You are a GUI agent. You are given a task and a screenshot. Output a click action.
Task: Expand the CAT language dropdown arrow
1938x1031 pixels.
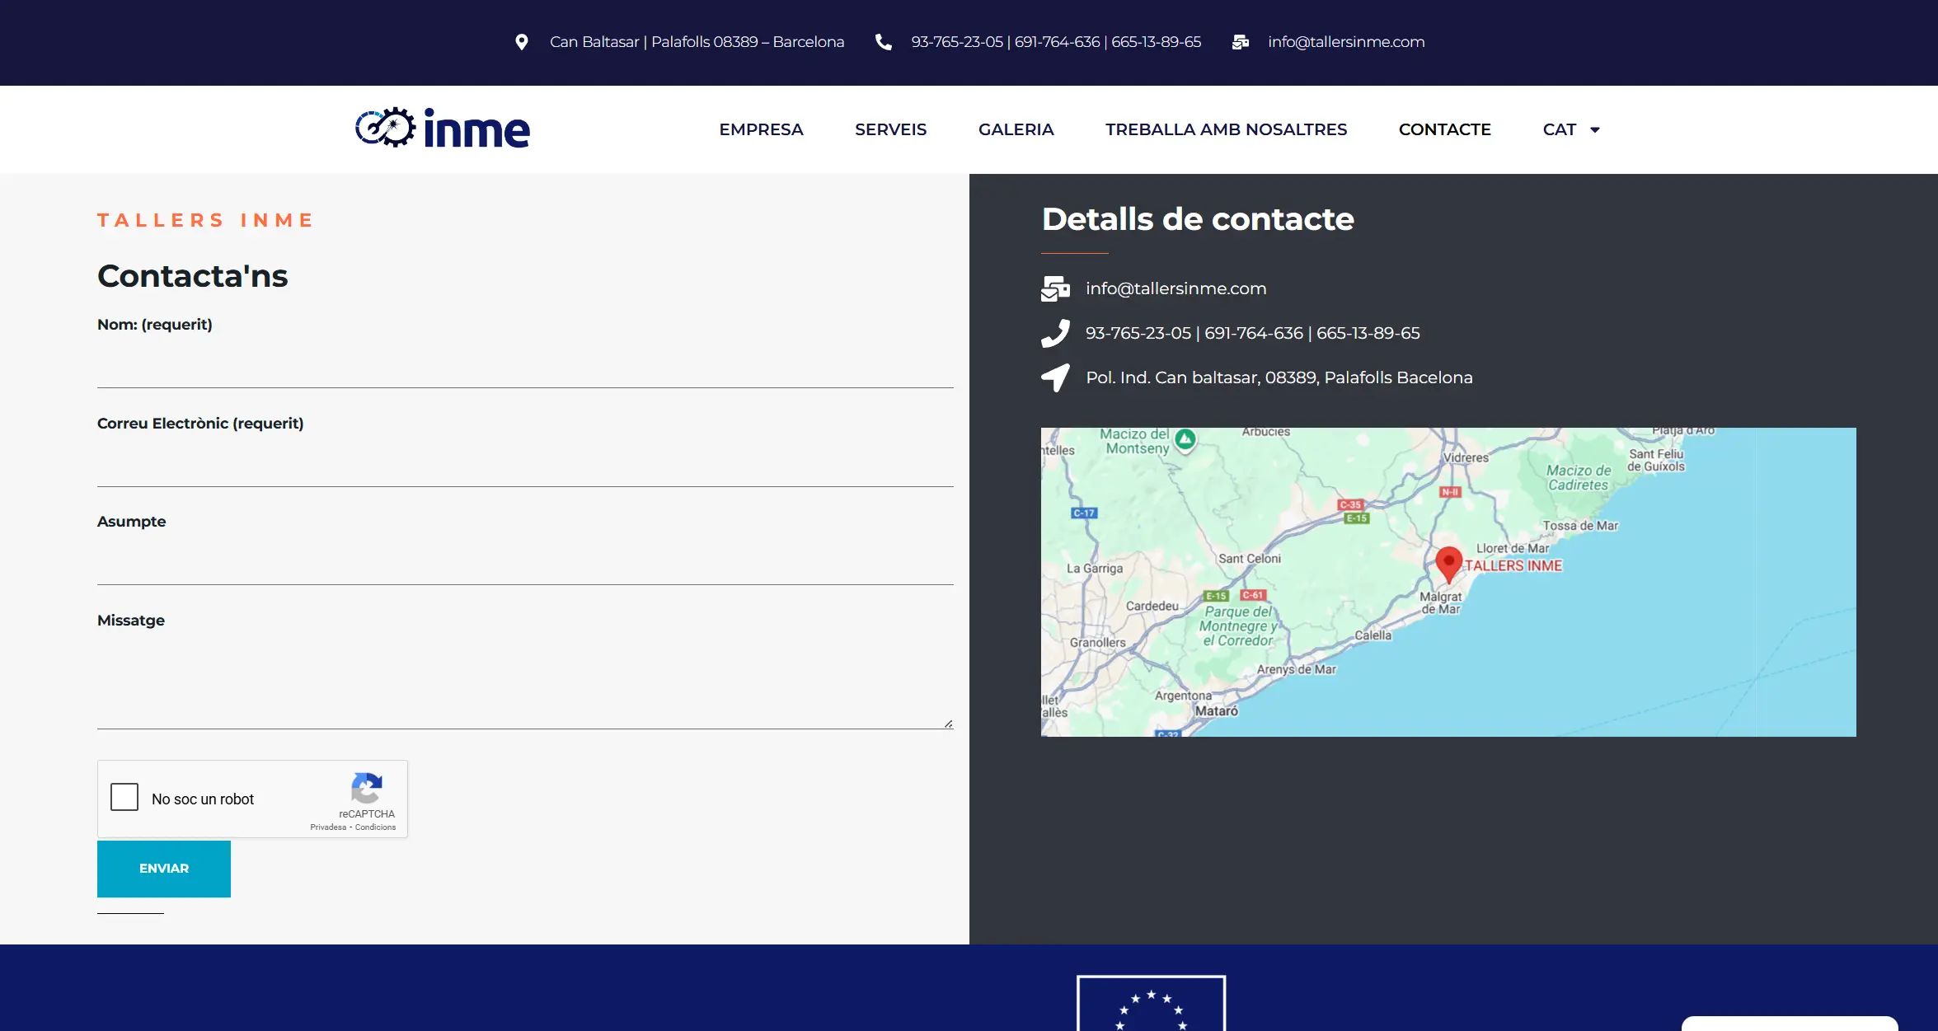pos(1595,130)
